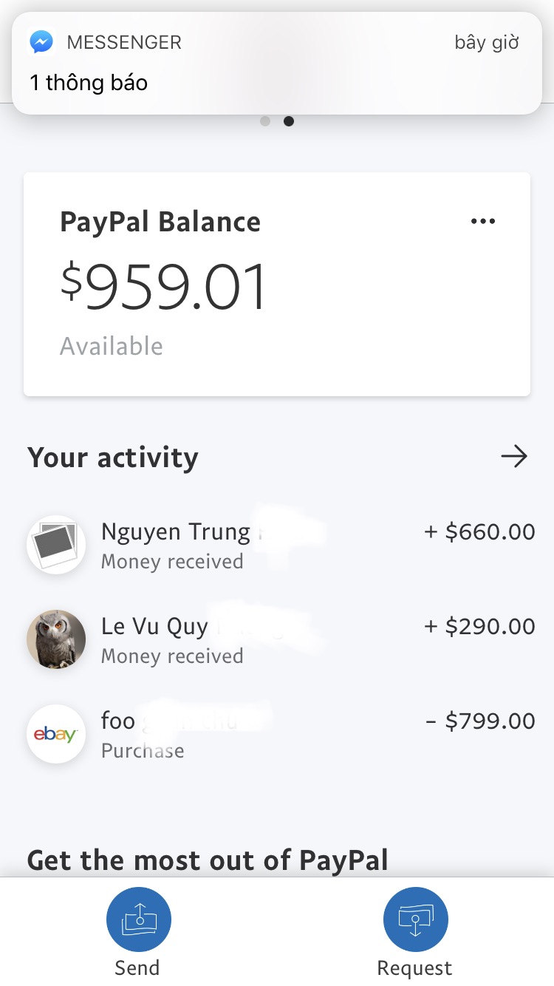Tap the Request label in bottom bar

(414, 968)
